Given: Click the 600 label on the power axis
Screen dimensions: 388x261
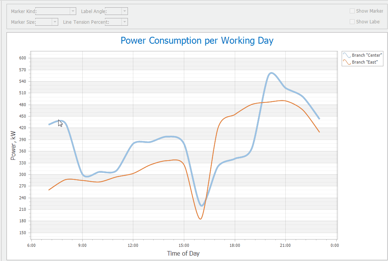Looking at the screenshot, I should (x=22, y=58).
